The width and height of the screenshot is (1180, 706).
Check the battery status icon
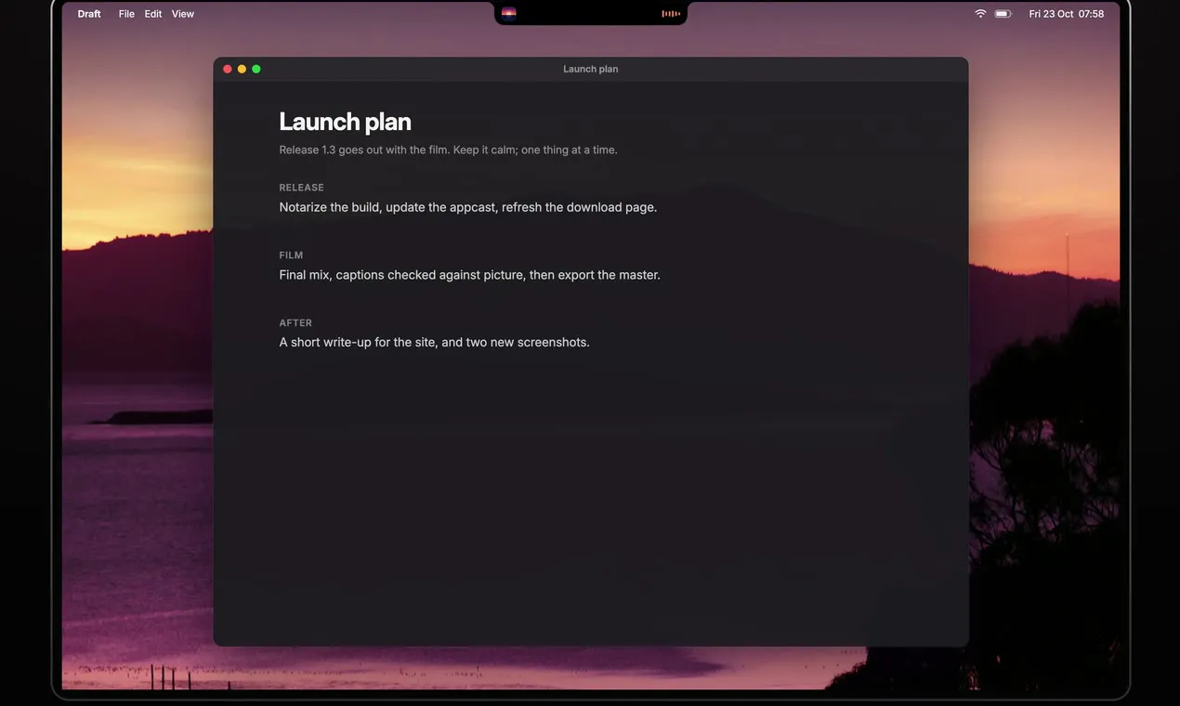pos(1003,14)
